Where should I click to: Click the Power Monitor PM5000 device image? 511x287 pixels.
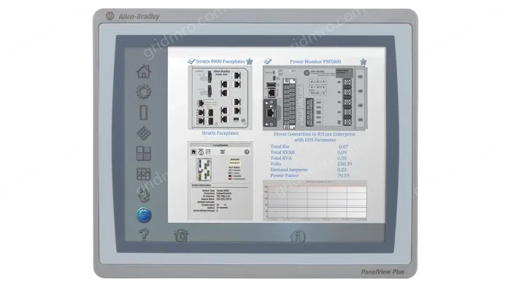click(315, 98)
